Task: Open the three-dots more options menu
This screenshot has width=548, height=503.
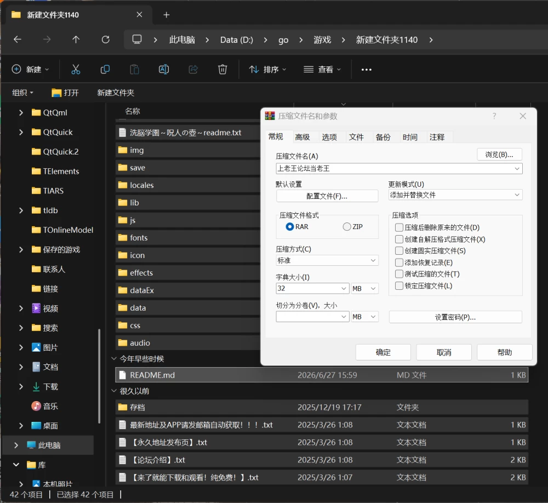Action: pos(366,70)
